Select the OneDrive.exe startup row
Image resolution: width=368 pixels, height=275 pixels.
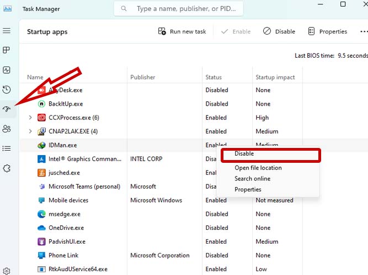tap(66, 228)
